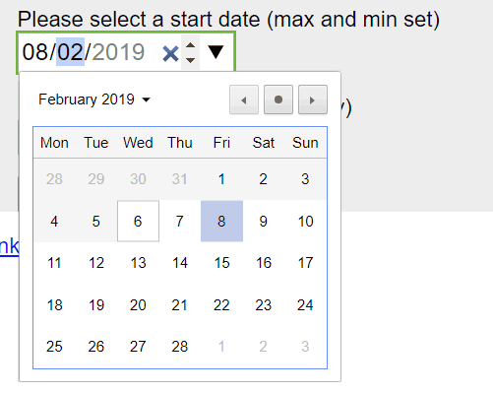Click the spinner down arrow
The image size is (493, 393).
pos(191,60)
